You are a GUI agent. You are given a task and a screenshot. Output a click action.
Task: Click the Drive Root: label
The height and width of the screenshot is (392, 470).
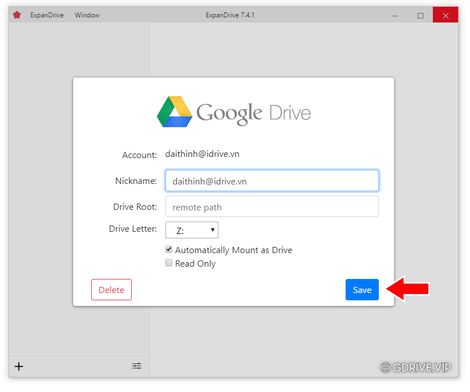(x=135, y=207)
